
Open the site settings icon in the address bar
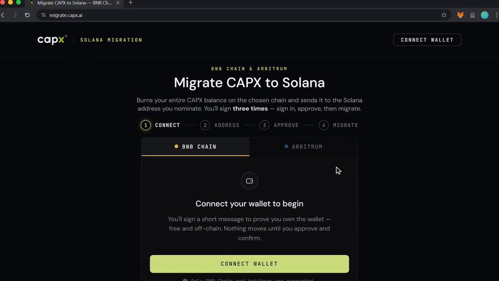point(43,15)
